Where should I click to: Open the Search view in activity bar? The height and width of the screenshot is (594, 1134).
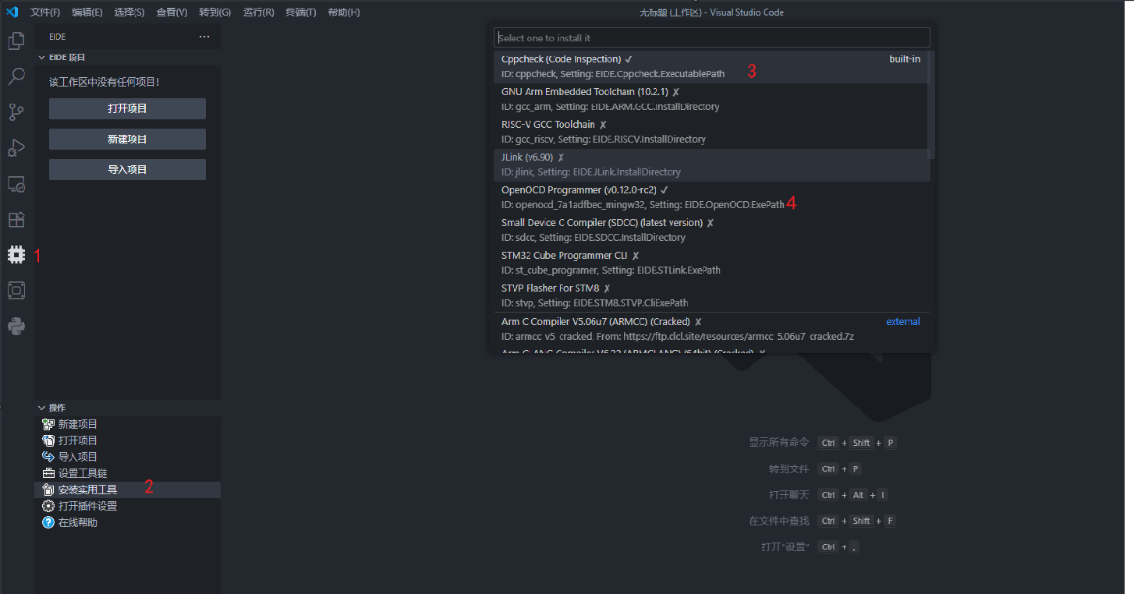coord(16,76)
